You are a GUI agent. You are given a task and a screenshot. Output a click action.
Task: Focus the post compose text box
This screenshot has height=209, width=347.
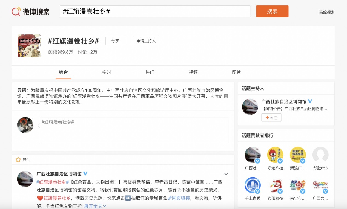(134, 130)
